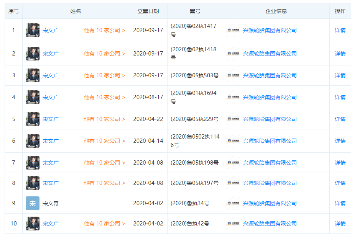Open 详情 for case (2020)鲁01执1694号
Image resolution: width=355 pixels, height=240 pixels.
pos(340,97)
